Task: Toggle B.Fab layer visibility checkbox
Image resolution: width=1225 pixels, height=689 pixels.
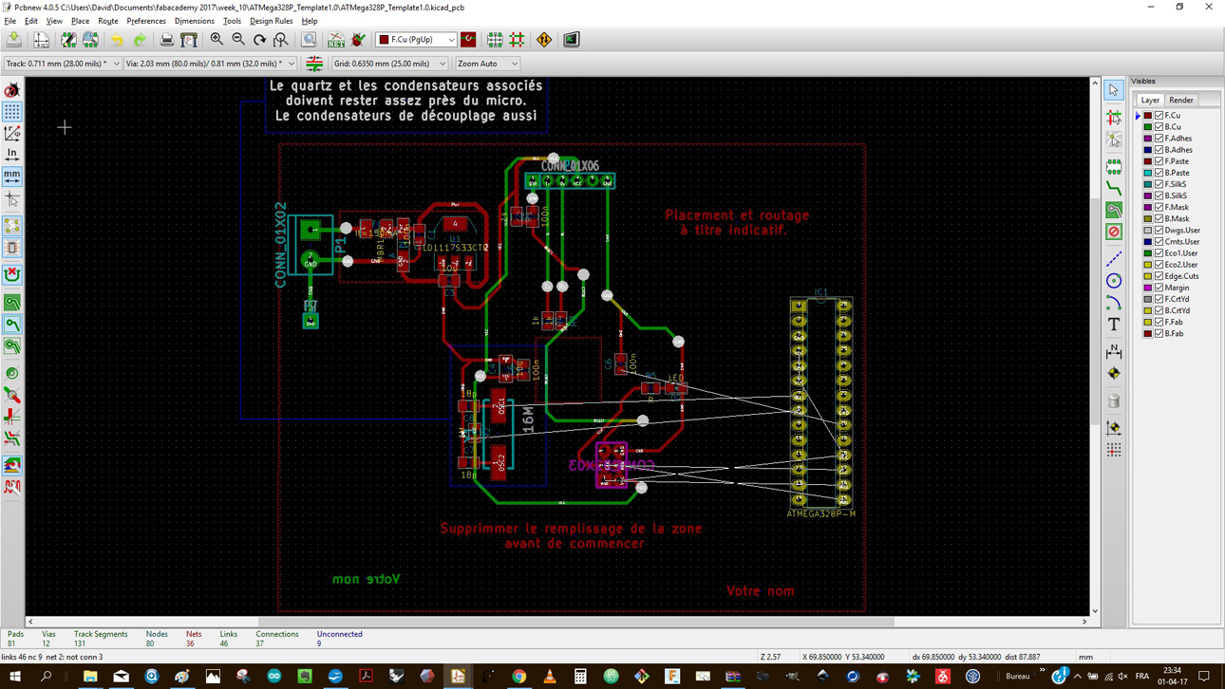Action: [x=1159, y=333]
